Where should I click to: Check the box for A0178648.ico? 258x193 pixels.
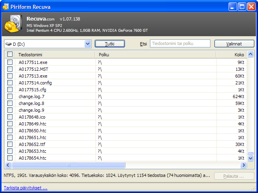click(10, 117)
